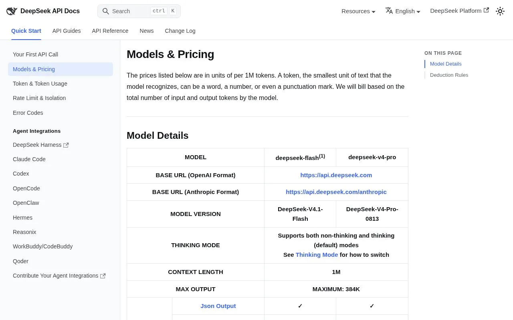Screen dimensions: 513x320
Task: Click the search magnifier icon
Action: [x=106, y=11]
